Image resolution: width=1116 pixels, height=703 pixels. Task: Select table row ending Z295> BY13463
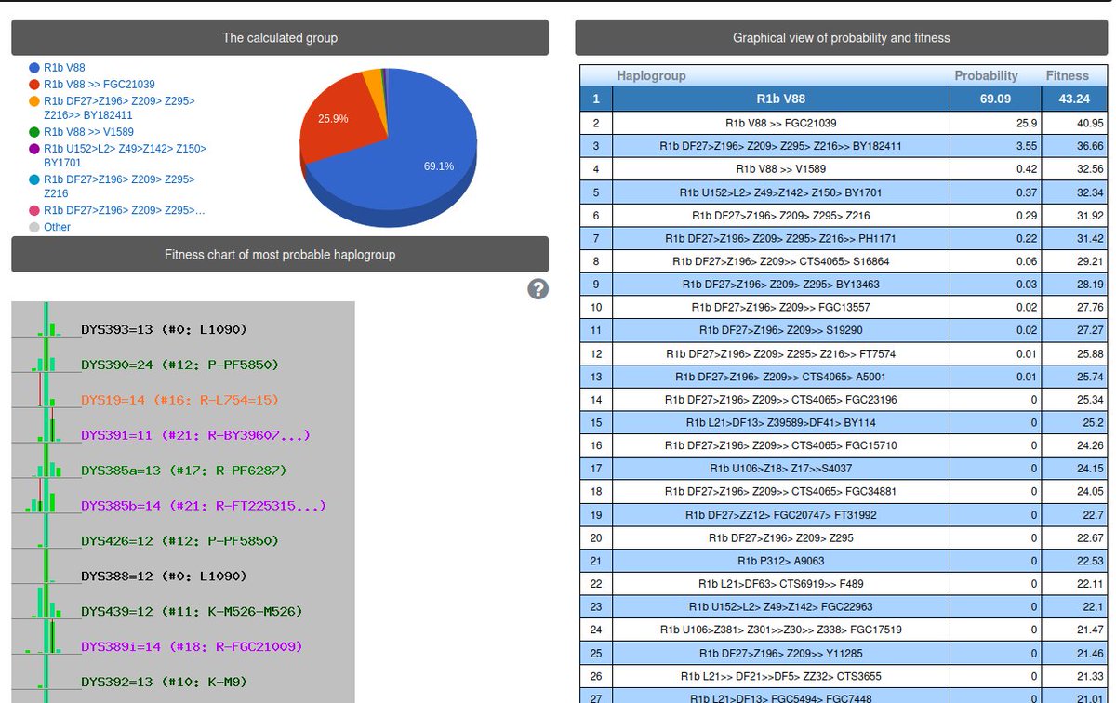point(844,285)
